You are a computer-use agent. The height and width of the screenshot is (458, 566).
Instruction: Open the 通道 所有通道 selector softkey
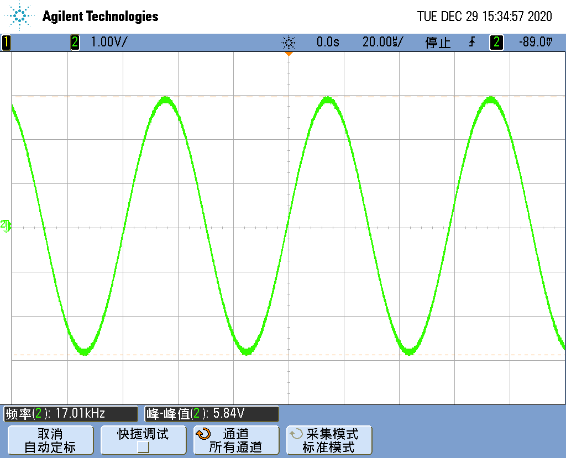click(237, 440)
